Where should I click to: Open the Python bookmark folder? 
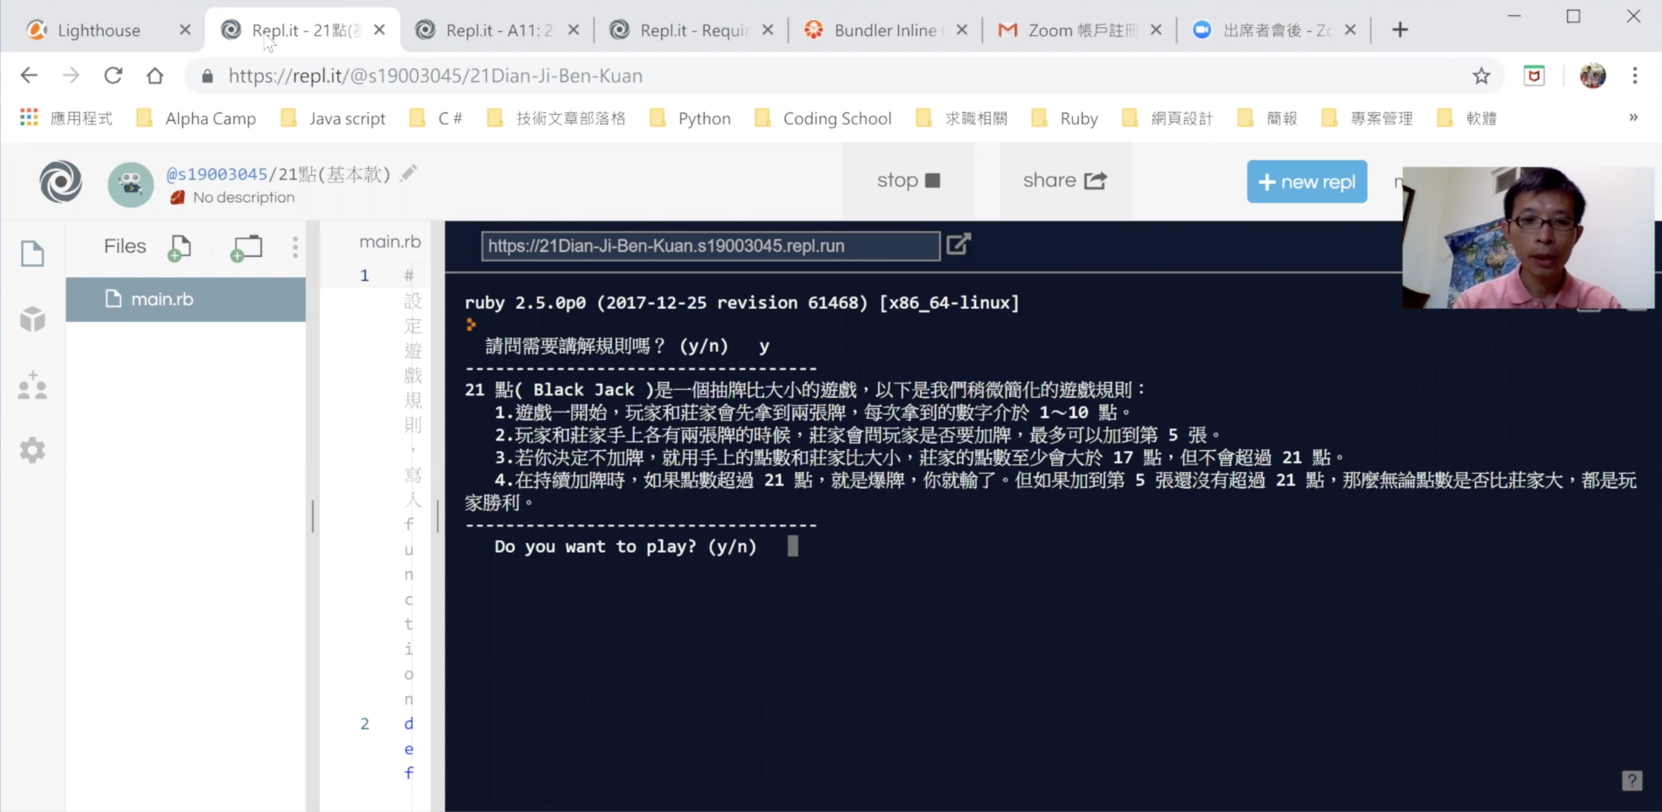coord(690,119)
